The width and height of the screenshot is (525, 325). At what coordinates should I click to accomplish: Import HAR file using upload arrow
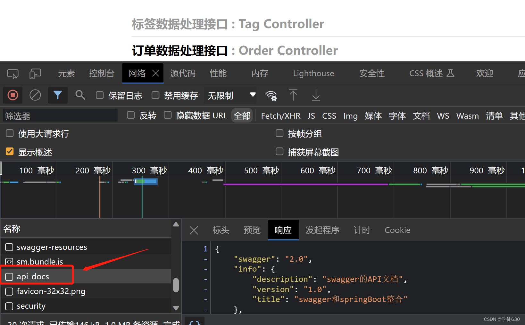(x=293, y=95)
